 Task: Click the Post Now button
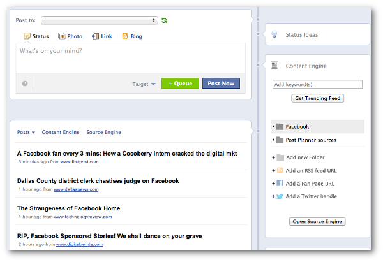[x=221, y=84]
